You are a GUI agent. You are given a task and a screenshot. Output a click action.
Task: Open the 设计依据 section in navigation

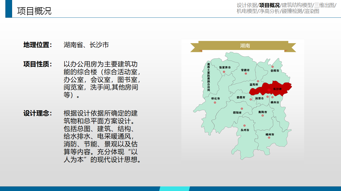click(x=247, y=5)
